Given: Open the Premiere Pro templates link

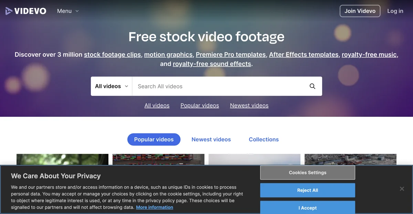Looking at the screenshot, I should tap(231, 55).
